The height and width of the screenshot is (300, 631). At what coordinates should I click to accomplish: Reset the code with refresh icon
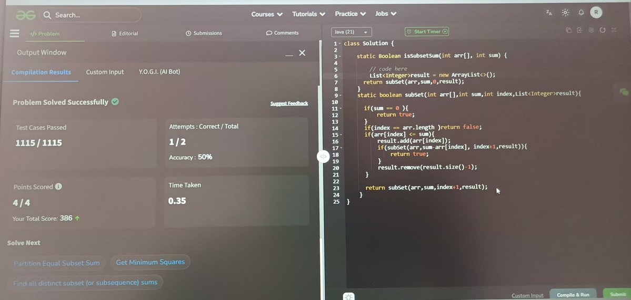[x=602, y=30]
